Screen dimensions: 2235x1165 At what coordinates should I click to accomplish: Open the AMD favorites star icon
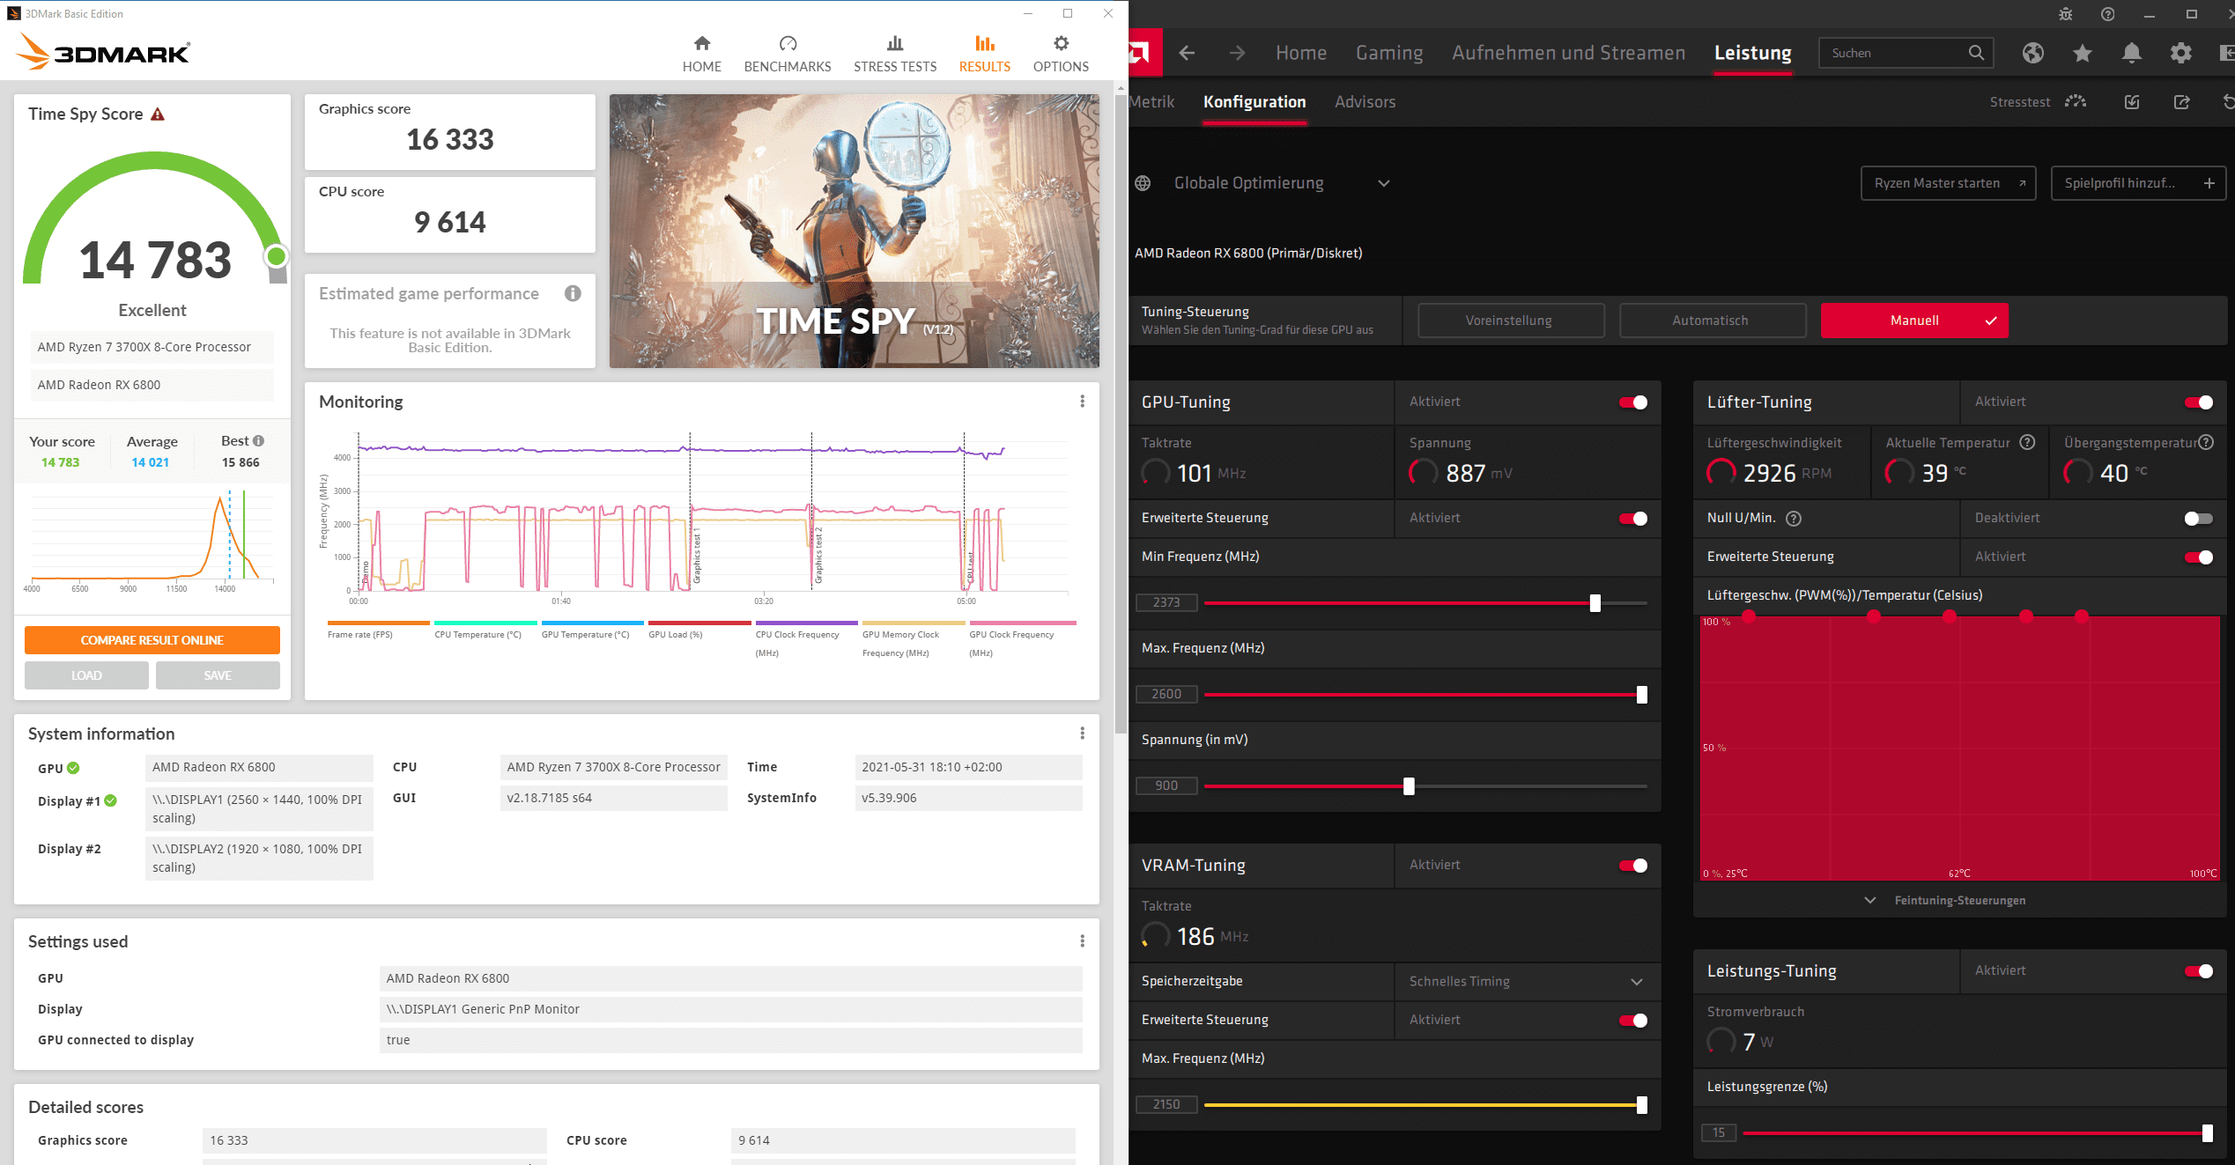tap(2082, 53)
